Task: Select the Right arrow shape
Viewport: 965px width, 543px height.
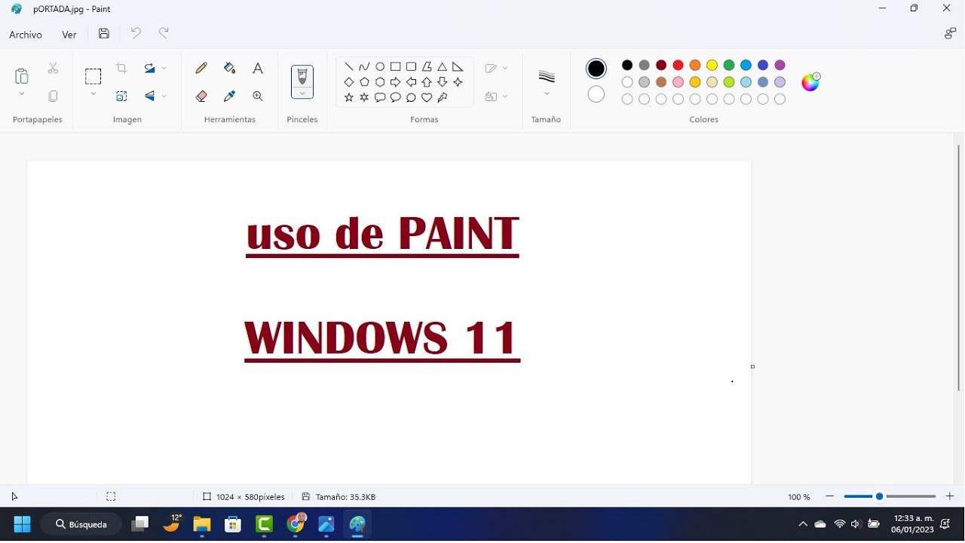Action: click(395, 82)
